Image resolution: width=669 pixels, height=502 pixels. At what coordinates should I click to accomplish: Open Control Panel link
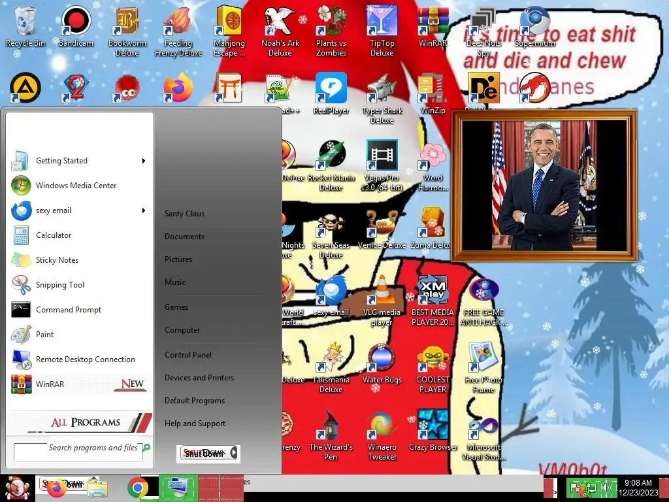(188, 355)
